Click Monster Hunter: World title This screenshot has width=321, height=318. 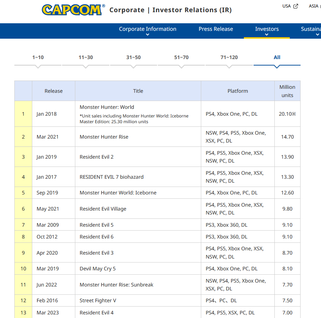pyautogui.click(x=107, y=107)
